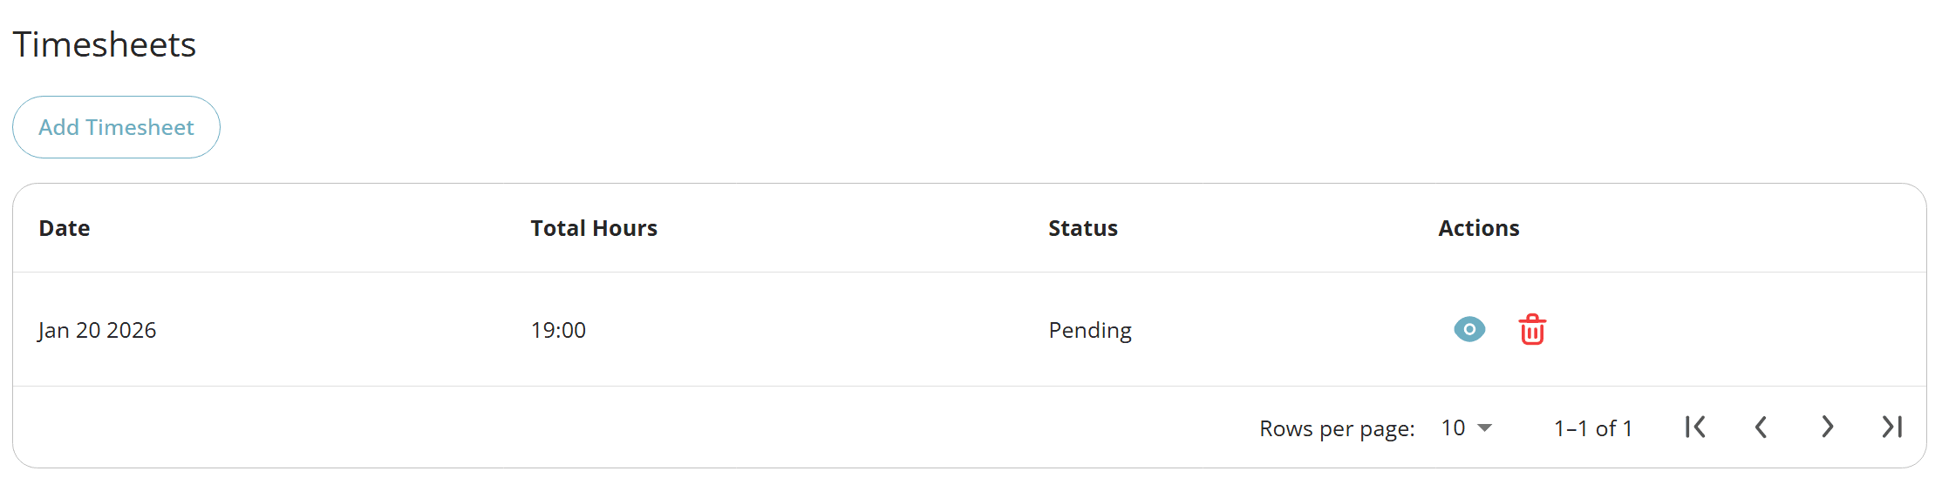Go to the next page

coord(1827,427)
